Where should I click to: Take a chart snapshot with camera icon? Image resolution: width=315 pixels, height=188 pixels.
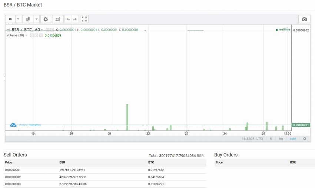pos(304,19)
